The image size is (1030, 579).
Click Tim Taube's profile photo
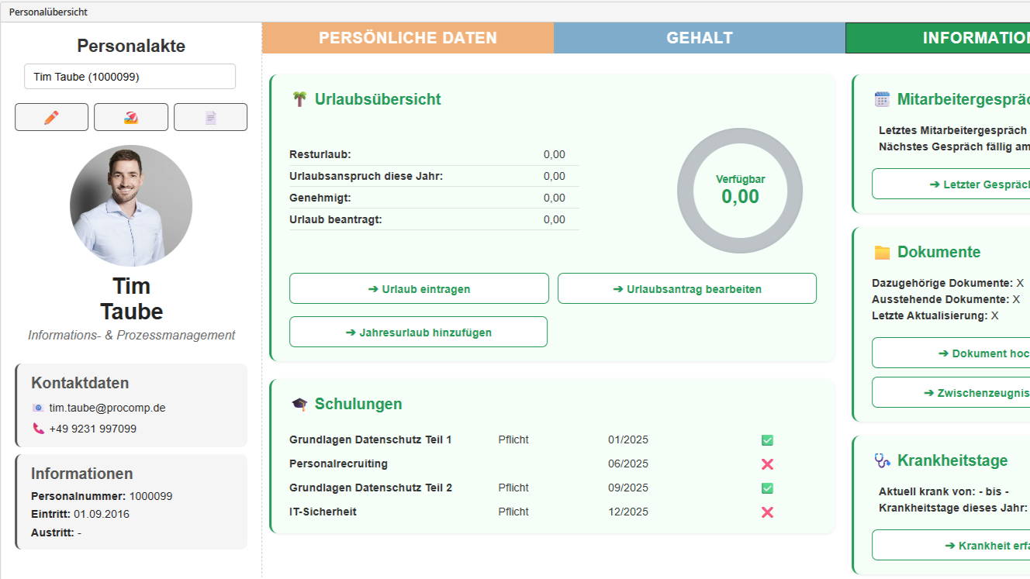(131, 206)
